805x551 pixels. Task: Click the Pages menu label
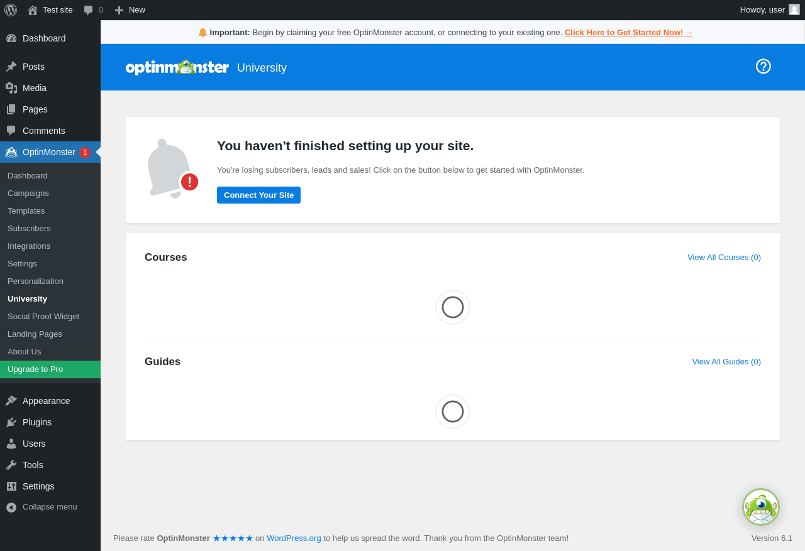[x=35, y=109]
